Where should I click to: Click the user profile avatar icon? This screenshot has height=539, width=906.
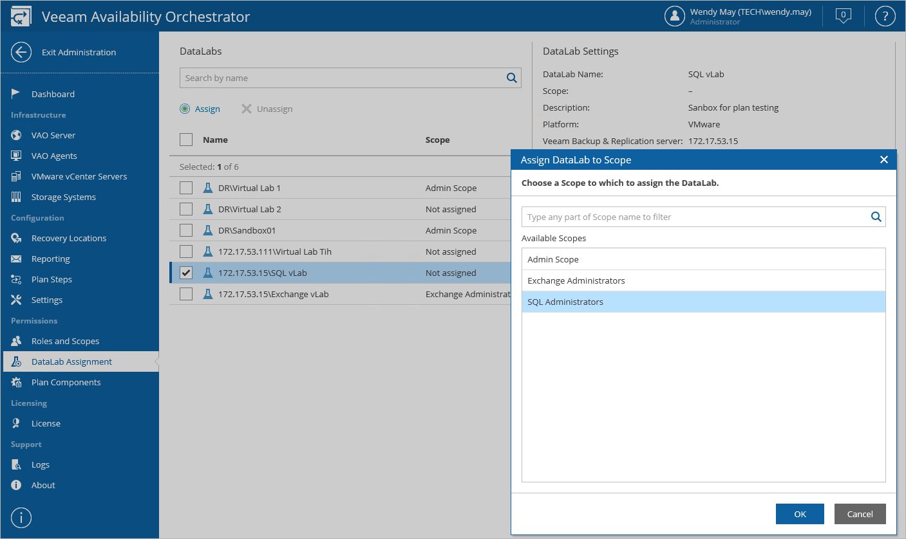pos(674,16)
